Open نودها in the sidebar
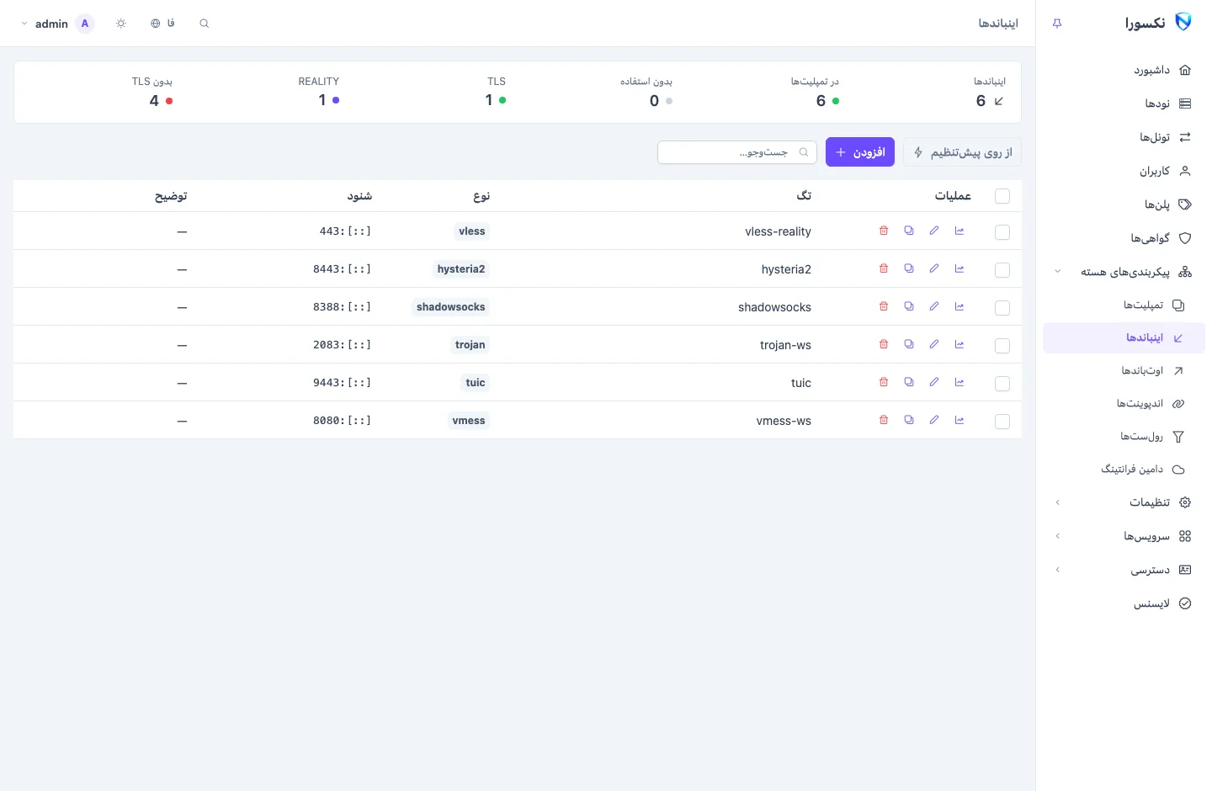 tap(1124, 104)
